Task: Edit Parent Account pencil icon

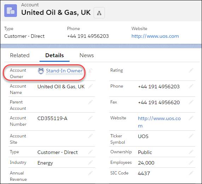Action: tap(90, 102)
